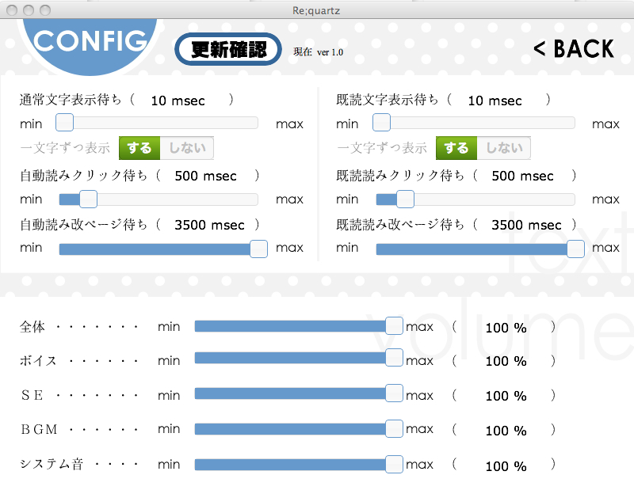Click the 自動読み改ページ待ち 3500 msec value
The width and height of the screenshot is (634, 494).
[209, 225]
